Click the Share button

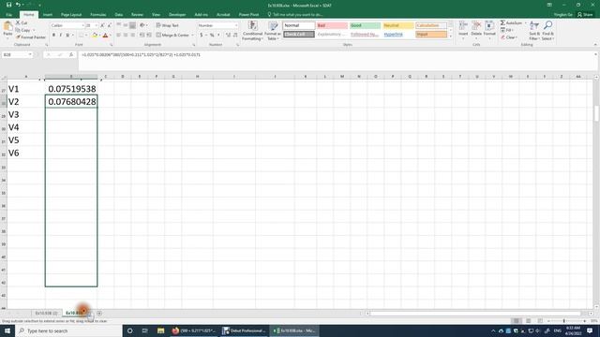pos(585,15)
